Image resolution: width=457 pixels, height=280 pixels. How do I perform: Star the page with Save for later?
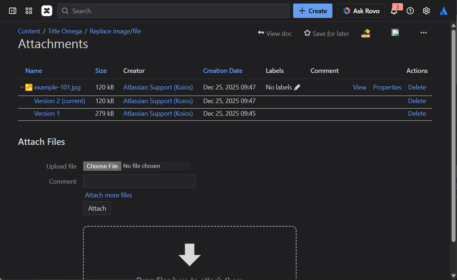click(326, 33)
